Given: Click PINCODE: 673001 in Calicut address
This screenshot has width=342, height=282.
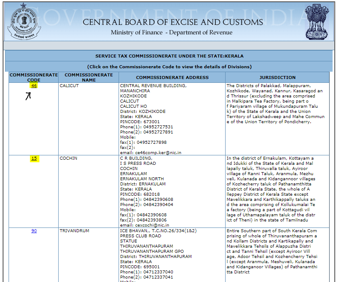Looking at the screenshot, I should click(140, 121).
